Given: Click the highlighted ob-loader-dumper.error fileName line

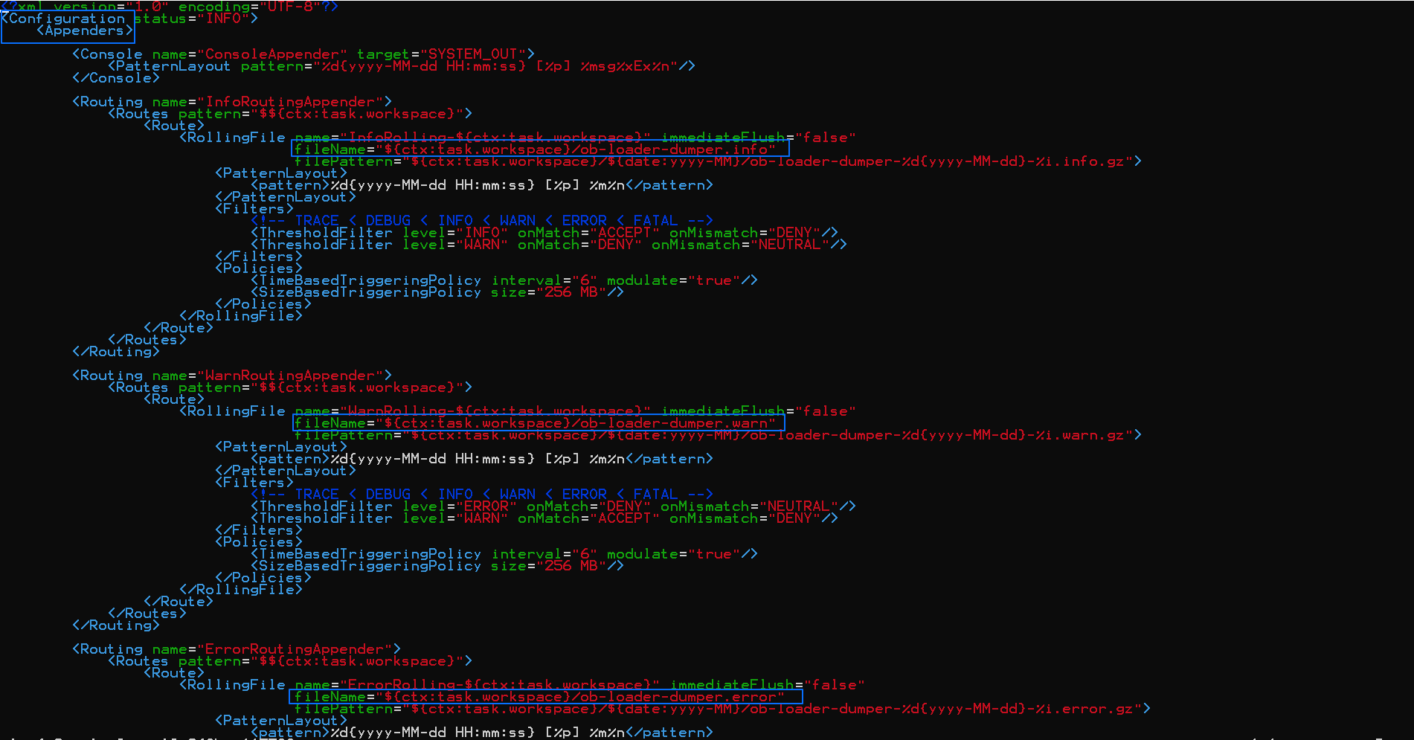Looking at the screenshot, I should (545, 697).
